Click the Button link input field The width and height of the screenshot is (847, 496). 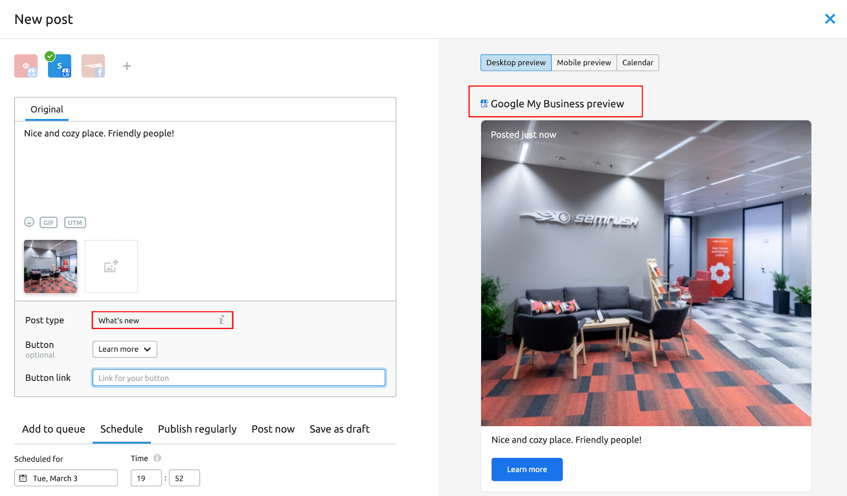239,378
